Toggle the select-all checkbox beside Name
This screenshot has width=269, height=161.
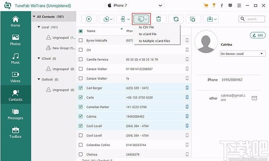[81, 31]
